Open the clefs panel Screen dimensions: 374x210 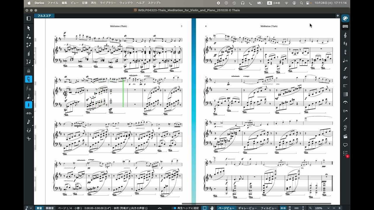[345, 35]
